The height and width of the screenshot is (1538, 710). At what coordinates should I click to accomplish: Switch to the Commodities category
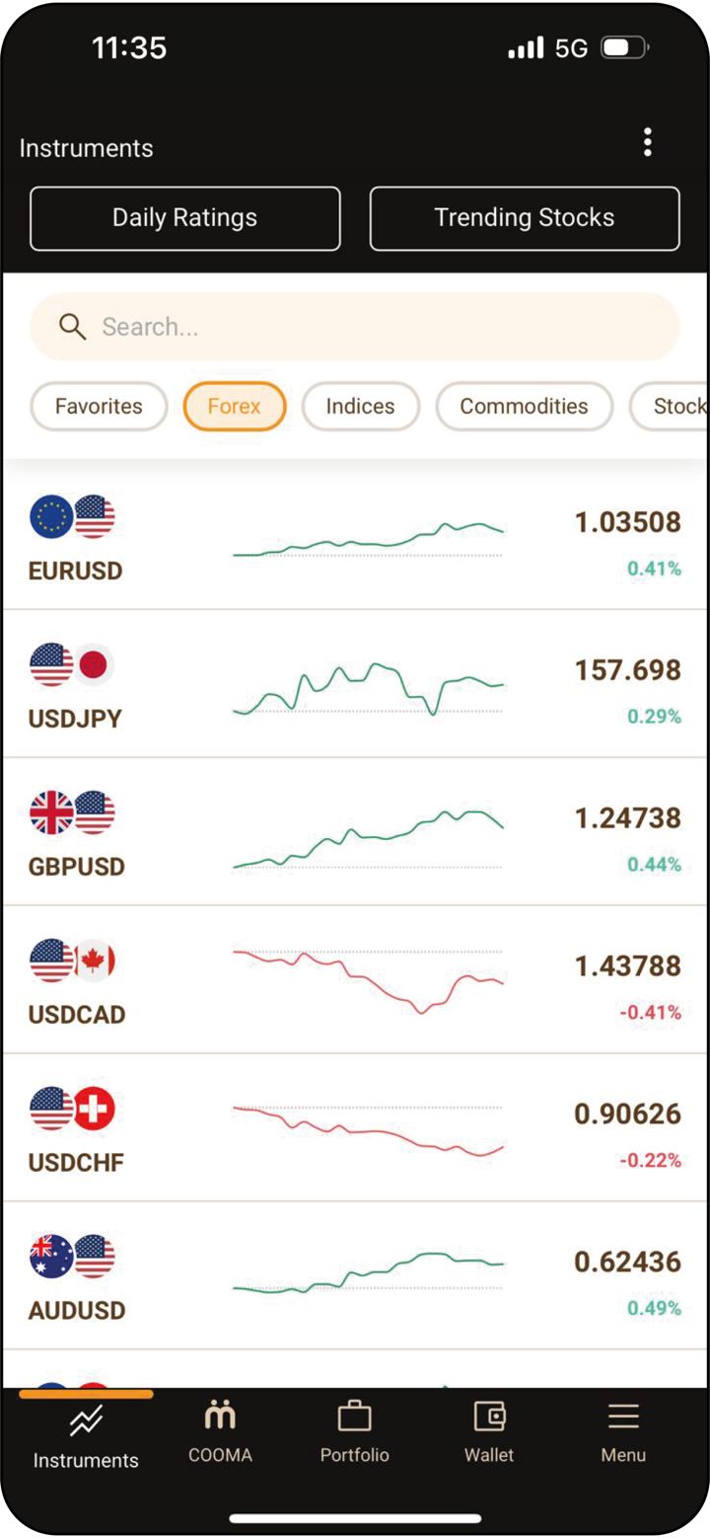(x=524, y=407)
